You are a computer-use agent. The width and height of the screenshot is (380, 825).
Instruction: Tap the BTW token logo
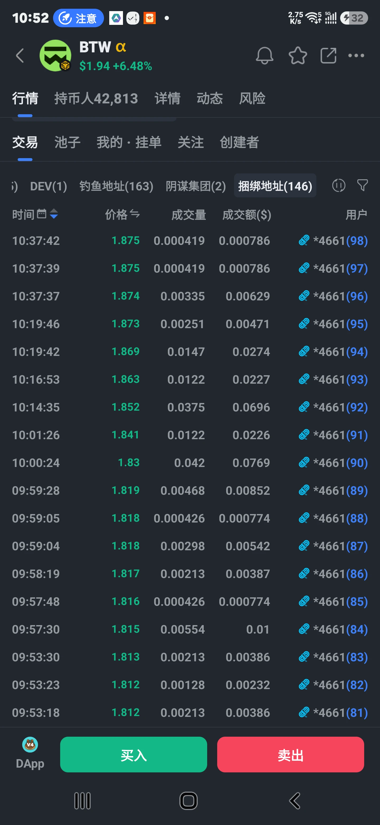[x=55, y=56]
